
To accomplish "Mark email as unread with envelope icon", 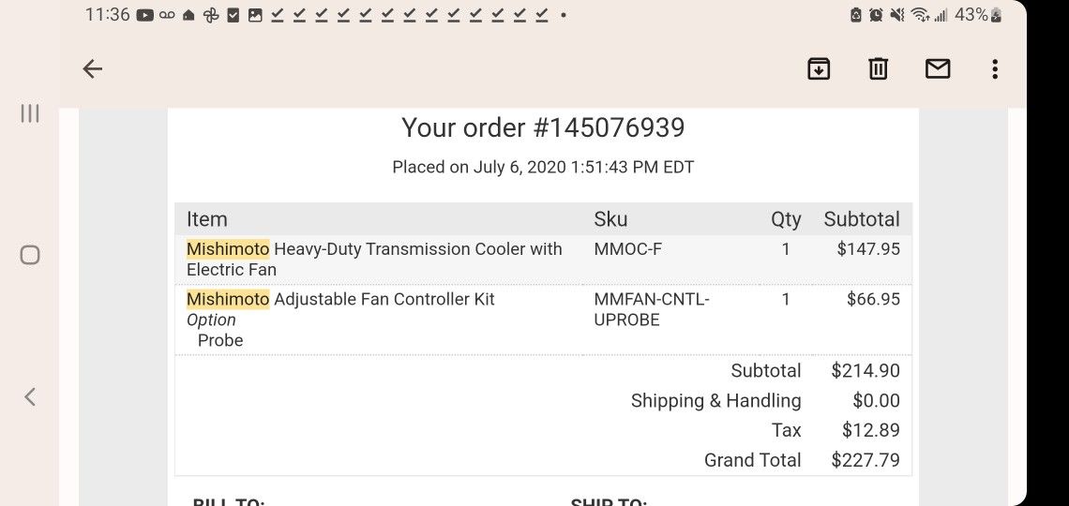I will click(x=938, y=68).
